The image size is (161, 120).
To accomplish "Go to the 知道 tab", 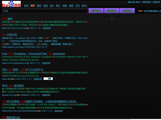I will tap(45, 6).
